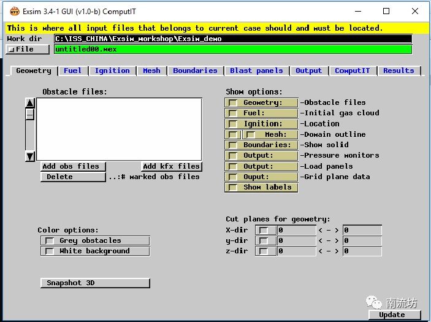
Task: Open the File menu button
Action: [27, 49]
